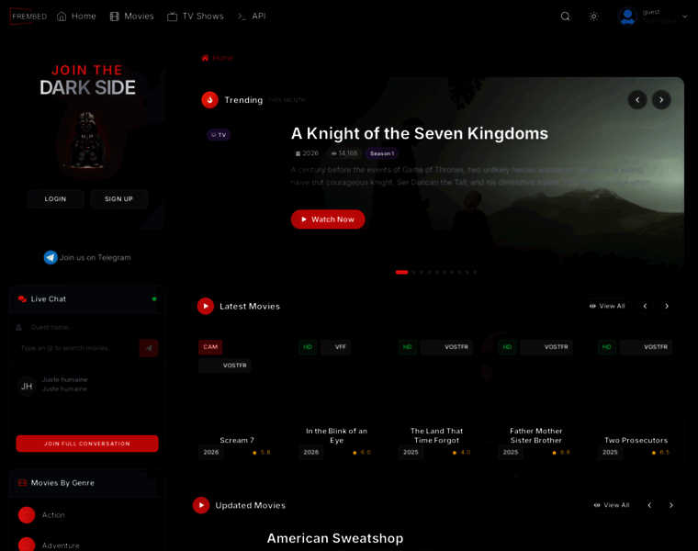Click the SIGN UP button
This screenshot has height=551, width=698.
click(118, 199)
